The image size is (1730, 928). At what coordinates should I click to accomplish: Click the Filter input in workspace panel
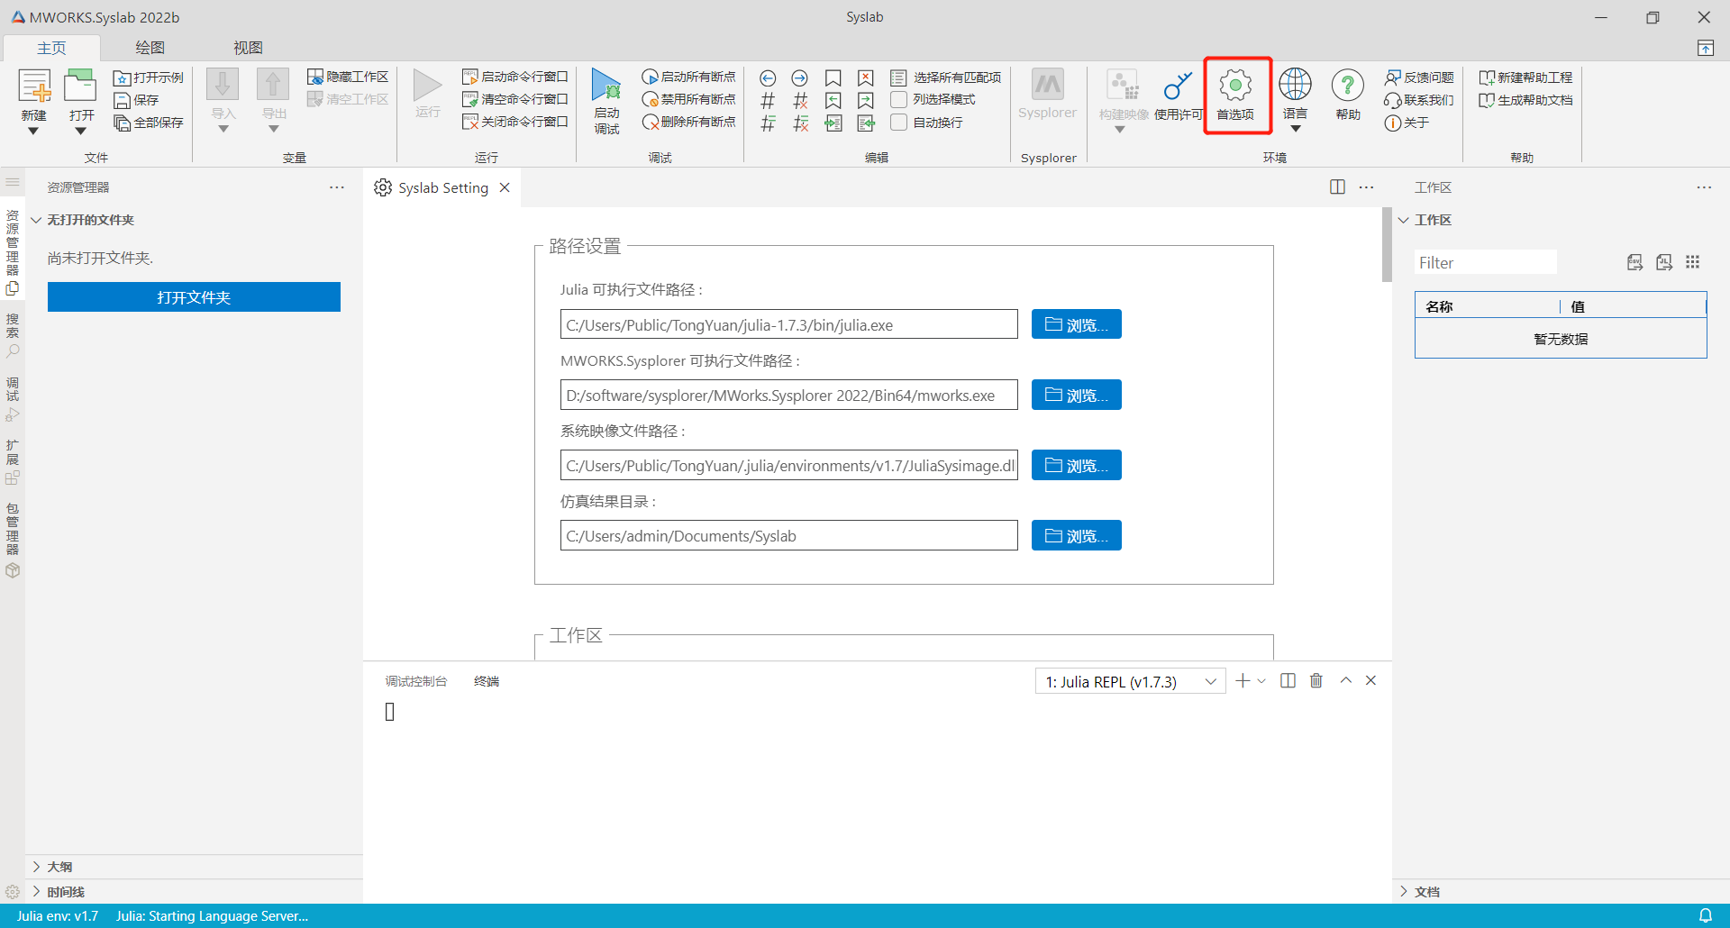click(1485, 262)
